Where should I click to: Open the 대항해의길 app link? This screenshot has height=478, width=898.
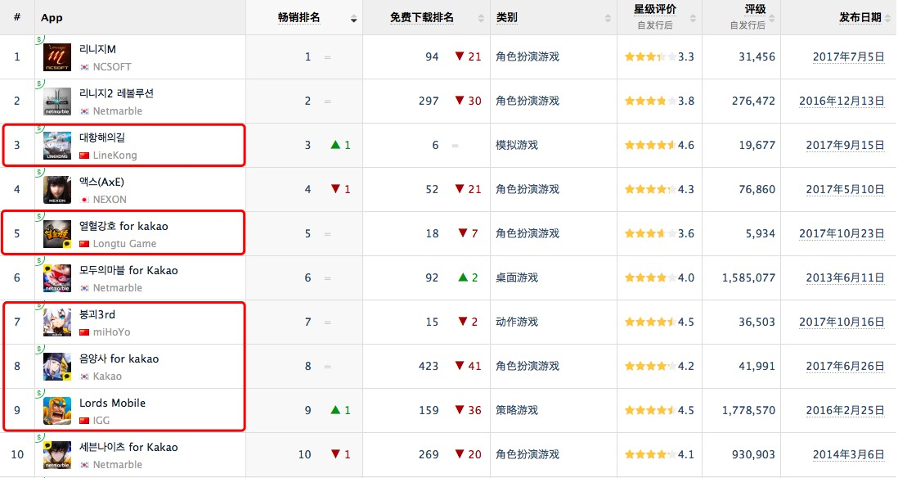(x=102, y=138)
